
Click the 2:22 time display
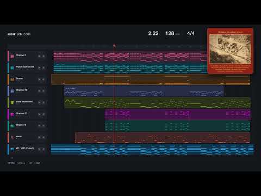point(153,33)
